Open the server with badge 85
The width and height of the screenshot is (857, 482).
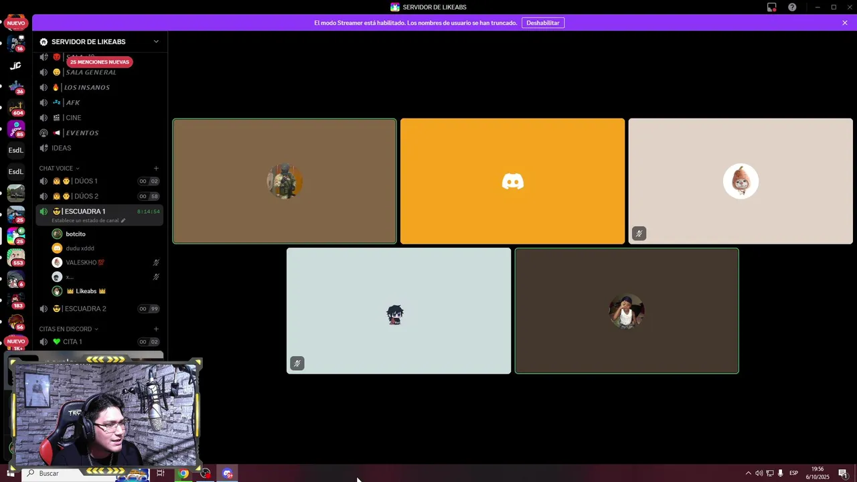(16, 129)
